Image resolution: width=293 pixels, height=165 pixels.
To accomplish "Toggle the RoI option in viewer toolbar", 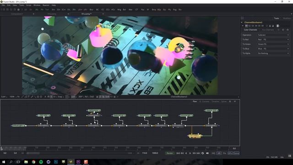I will (x=87, y=97).
